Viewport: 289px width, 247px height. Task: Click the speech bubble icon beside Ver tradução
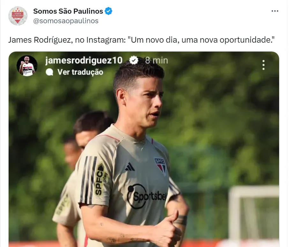49,72
